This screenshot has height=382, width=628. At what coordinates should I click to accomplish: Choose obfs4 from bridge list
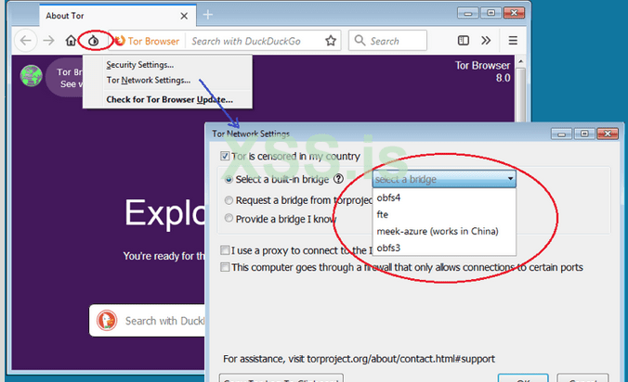click(x=444, y=197)
